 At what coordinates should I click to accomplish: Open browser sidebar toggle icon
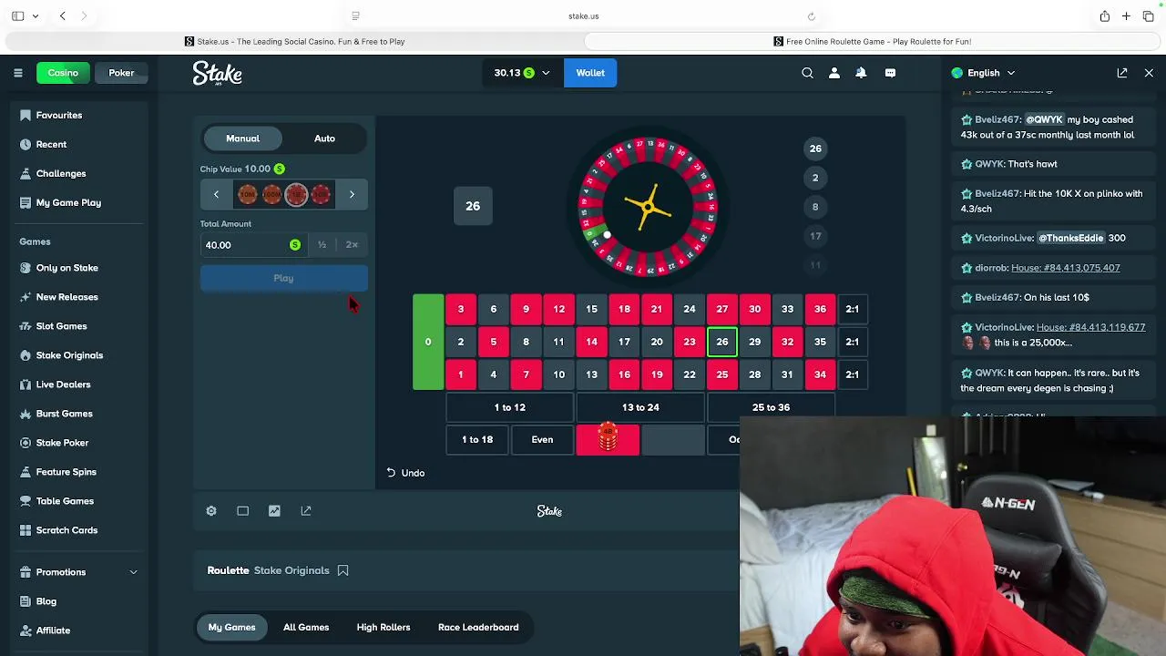17,15
